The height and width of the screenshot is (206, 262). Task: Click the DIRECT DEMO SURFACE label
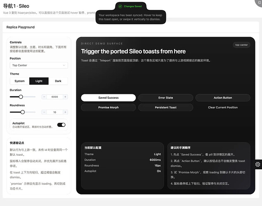[102, 44]
